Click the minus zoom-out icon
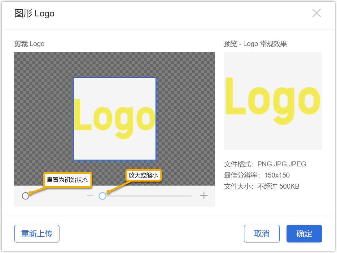Screen dimensions: 337x253 click(90, 195)
